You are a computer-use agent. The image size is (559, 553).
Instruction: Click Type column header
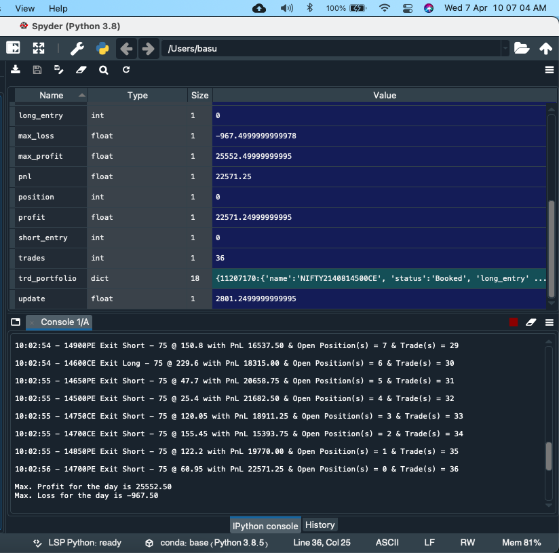pyautogui.click(x=138, y=95)
